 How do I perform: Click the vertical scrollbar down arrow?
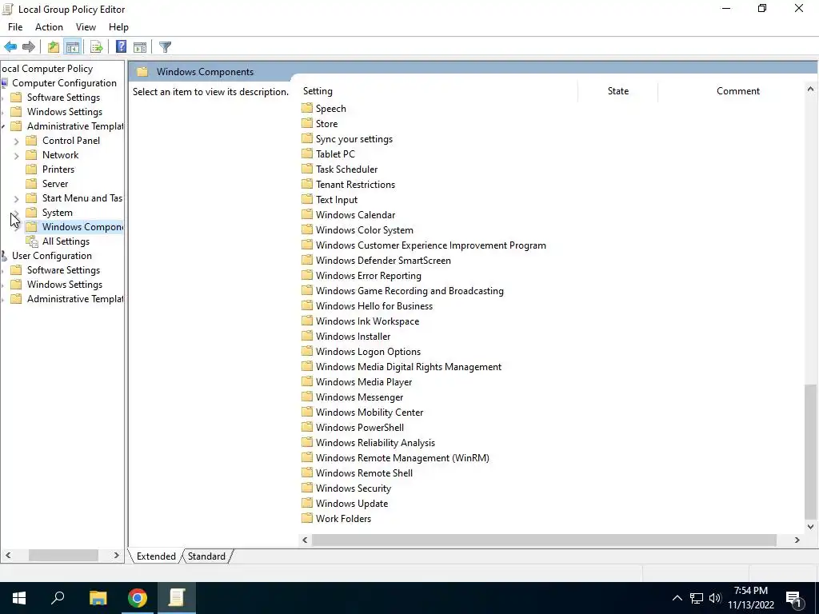point(810,527)
